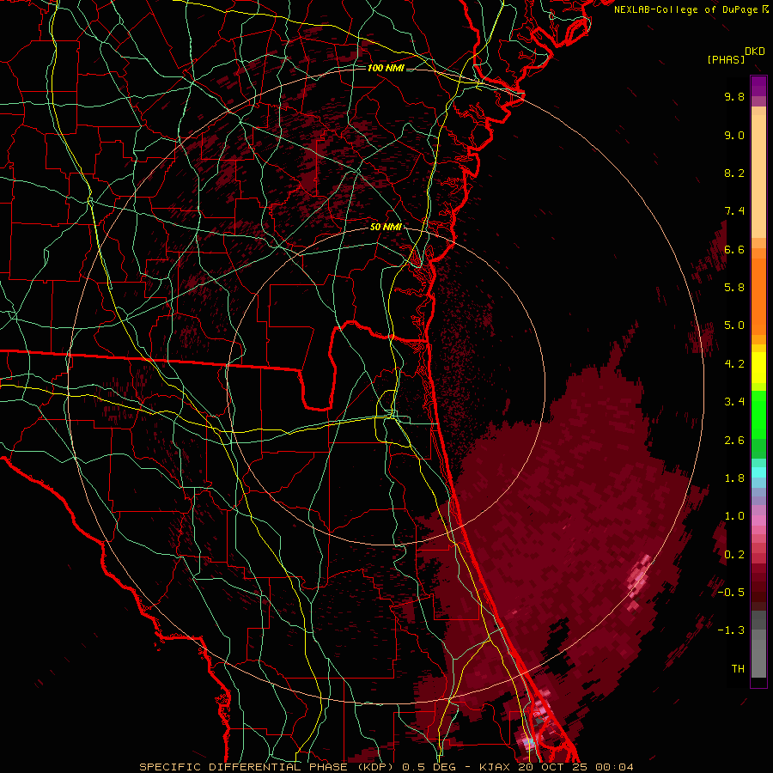
Task: Click the 6.6 value on the color scale
Action: coord(734,249)
